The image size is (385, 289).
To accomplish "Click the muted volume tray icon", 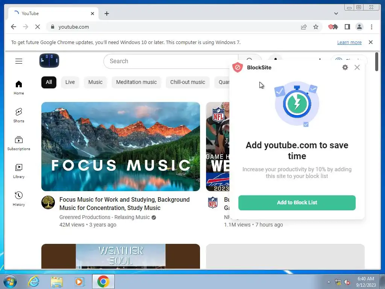I will (x=347, y=282).
